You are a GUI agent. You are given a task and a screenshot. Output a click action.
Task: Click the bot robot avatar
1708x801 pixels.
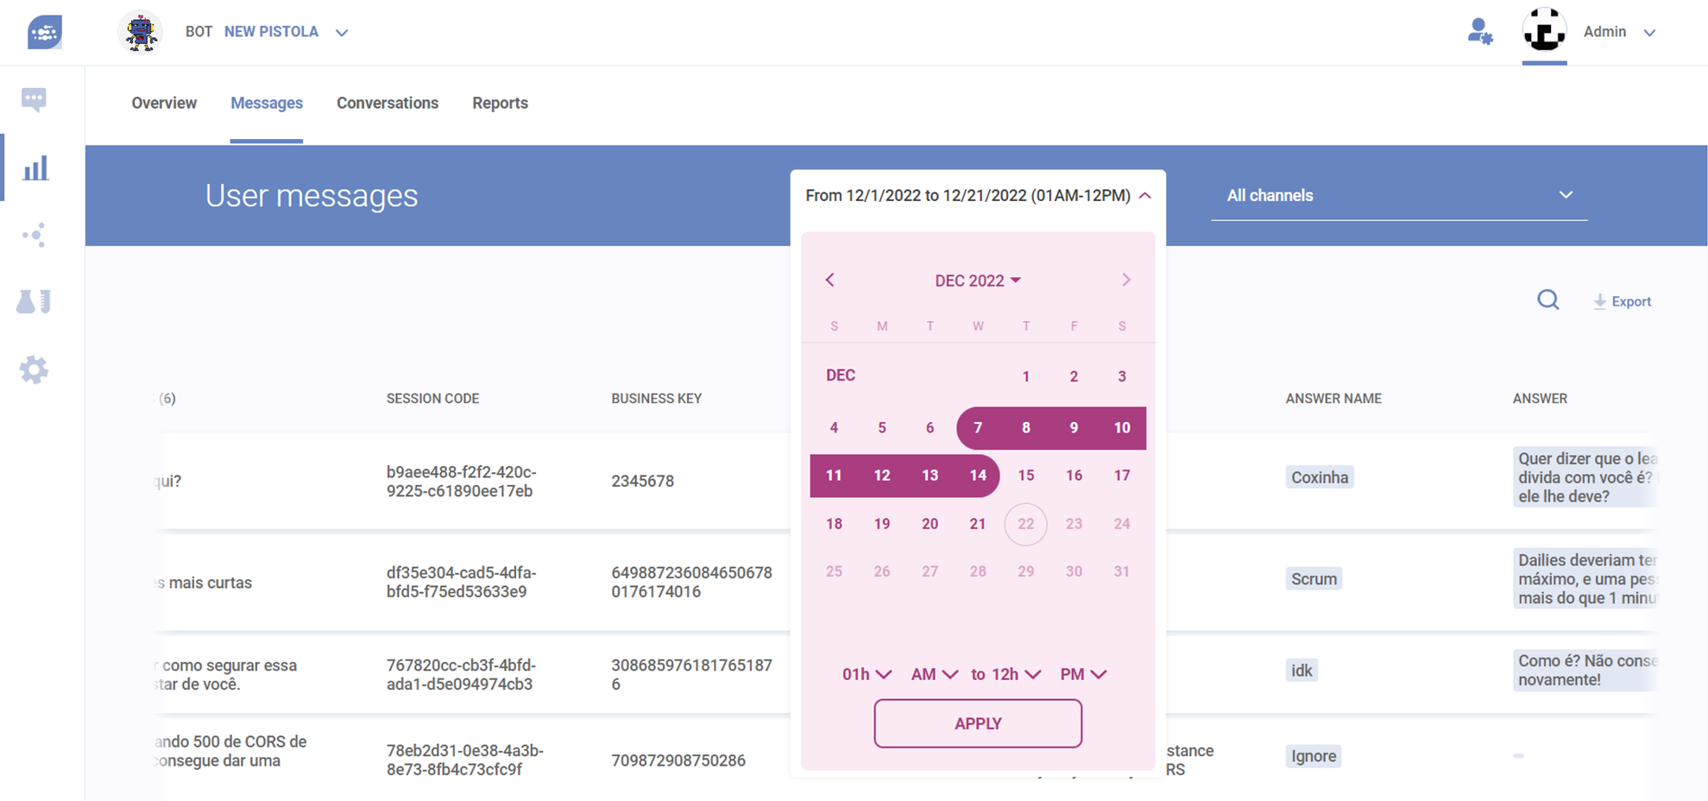(140, 33)
